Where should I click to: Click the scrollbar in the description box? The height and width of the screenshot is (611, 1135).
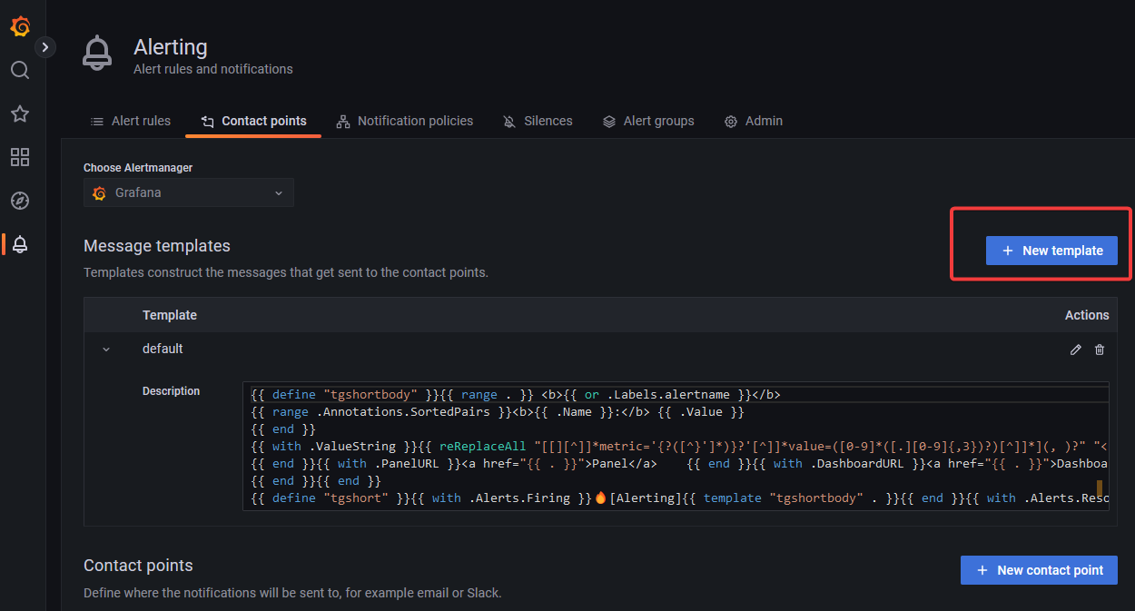point(1100,488)
